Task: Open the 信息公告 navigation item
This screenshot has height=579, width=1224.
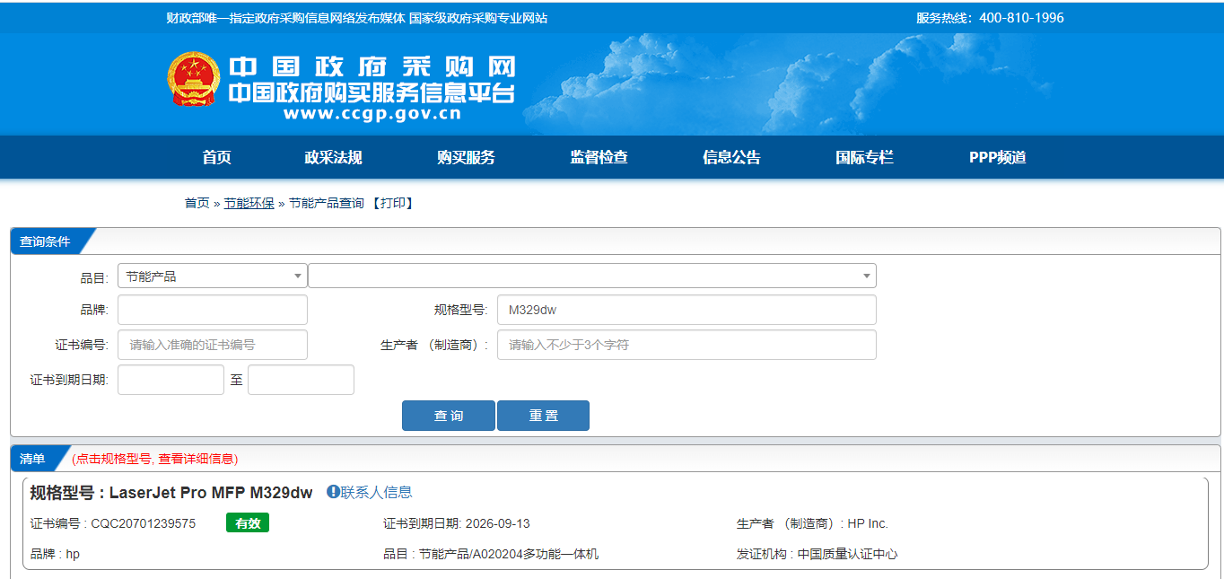Action: pyautogui.click(x=730, y=157)
